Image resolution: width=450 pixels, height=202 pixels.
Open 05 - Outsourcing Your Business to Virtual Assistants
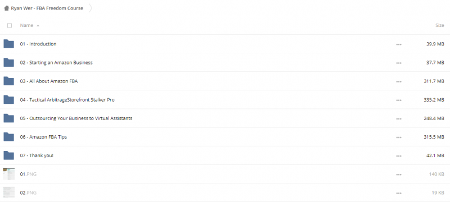[76, 118]
